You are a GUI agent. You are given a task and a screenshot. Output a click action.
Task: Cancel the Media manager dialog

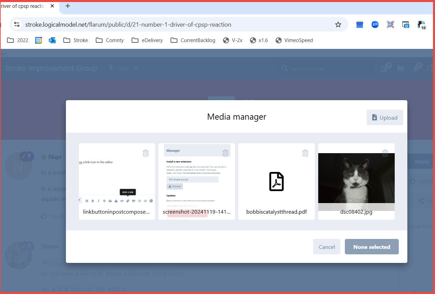click(327, 247)
